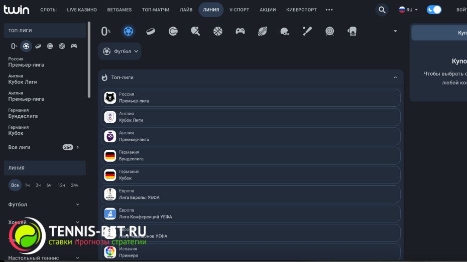Open the 'КИБЕРСПОРТ' menu item
467x262 pixels.
click(x=301, y=10)
